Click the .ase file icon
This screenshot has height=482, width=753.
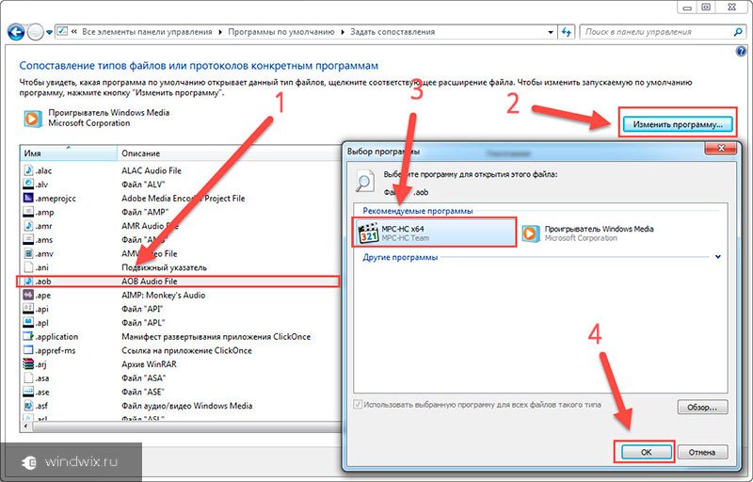click(x=28, y=392)
